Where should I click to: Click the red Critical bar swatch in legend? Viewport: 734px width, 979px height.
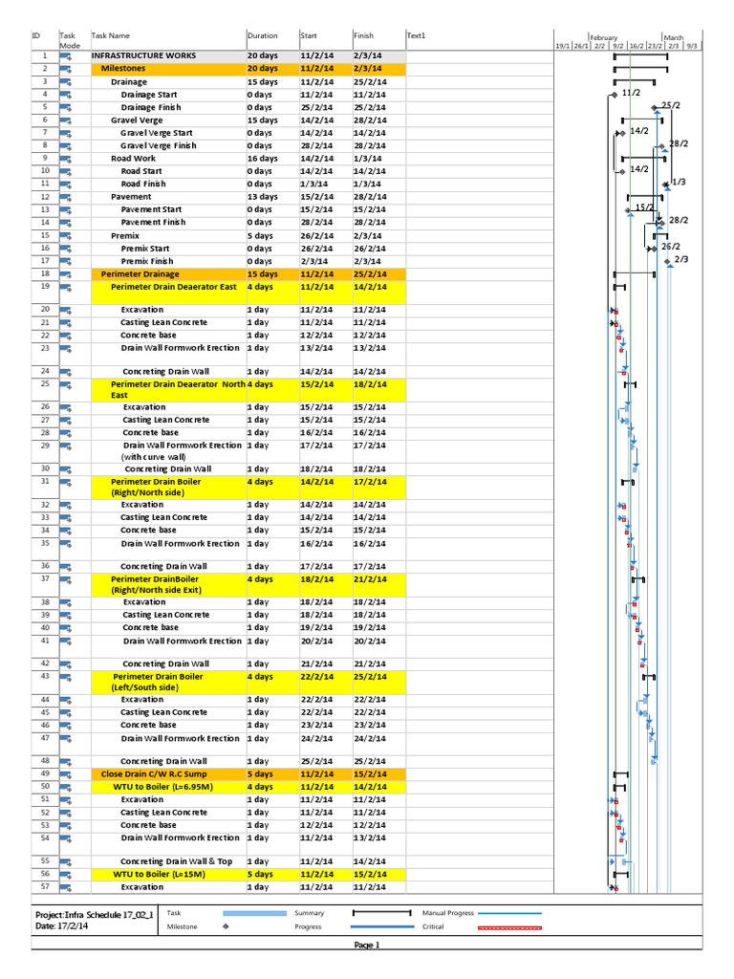click(508, 926)
